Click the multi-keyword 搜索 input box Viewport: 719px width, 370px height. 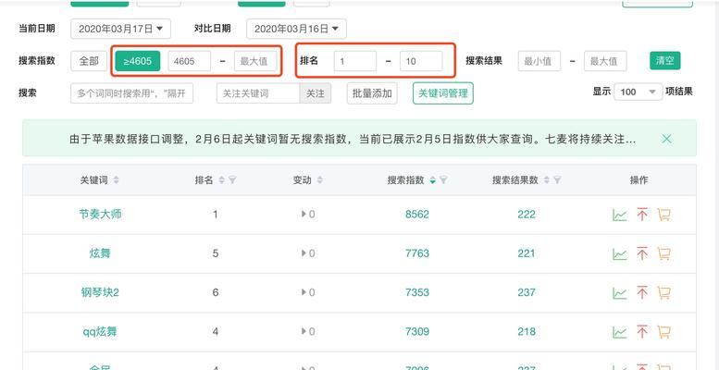132,93
